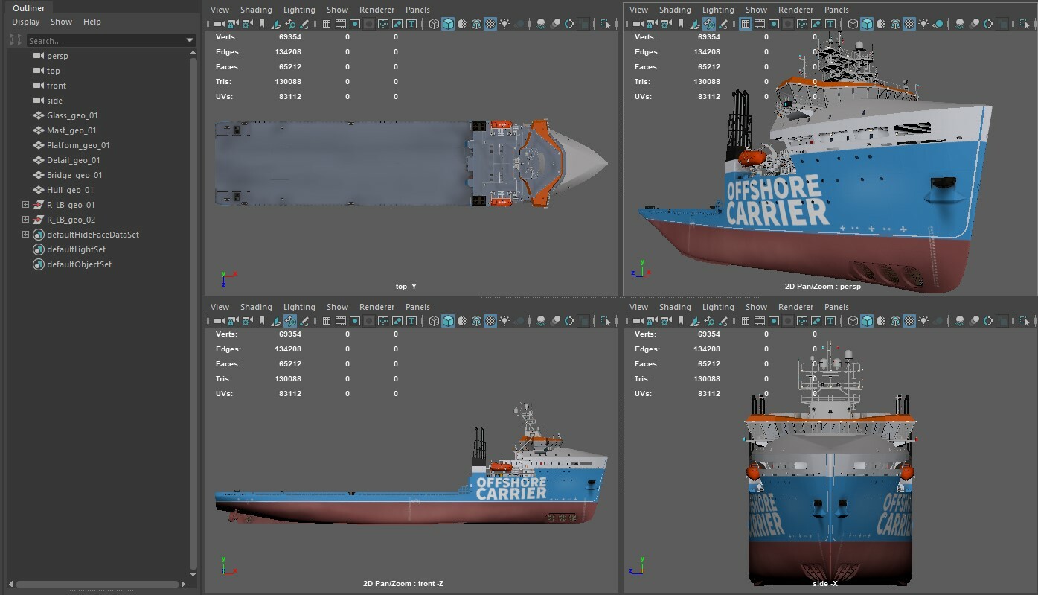Toggle 2D Pan/Zoom in side viewport toolbar

tap(709, 321)
